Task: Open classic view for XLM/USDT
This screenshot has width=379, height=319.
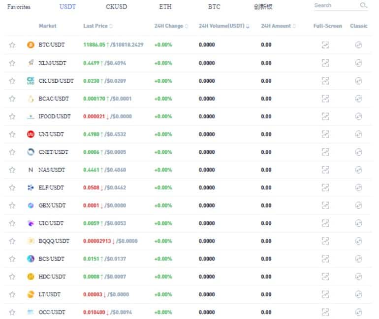Action: (358, 63)
